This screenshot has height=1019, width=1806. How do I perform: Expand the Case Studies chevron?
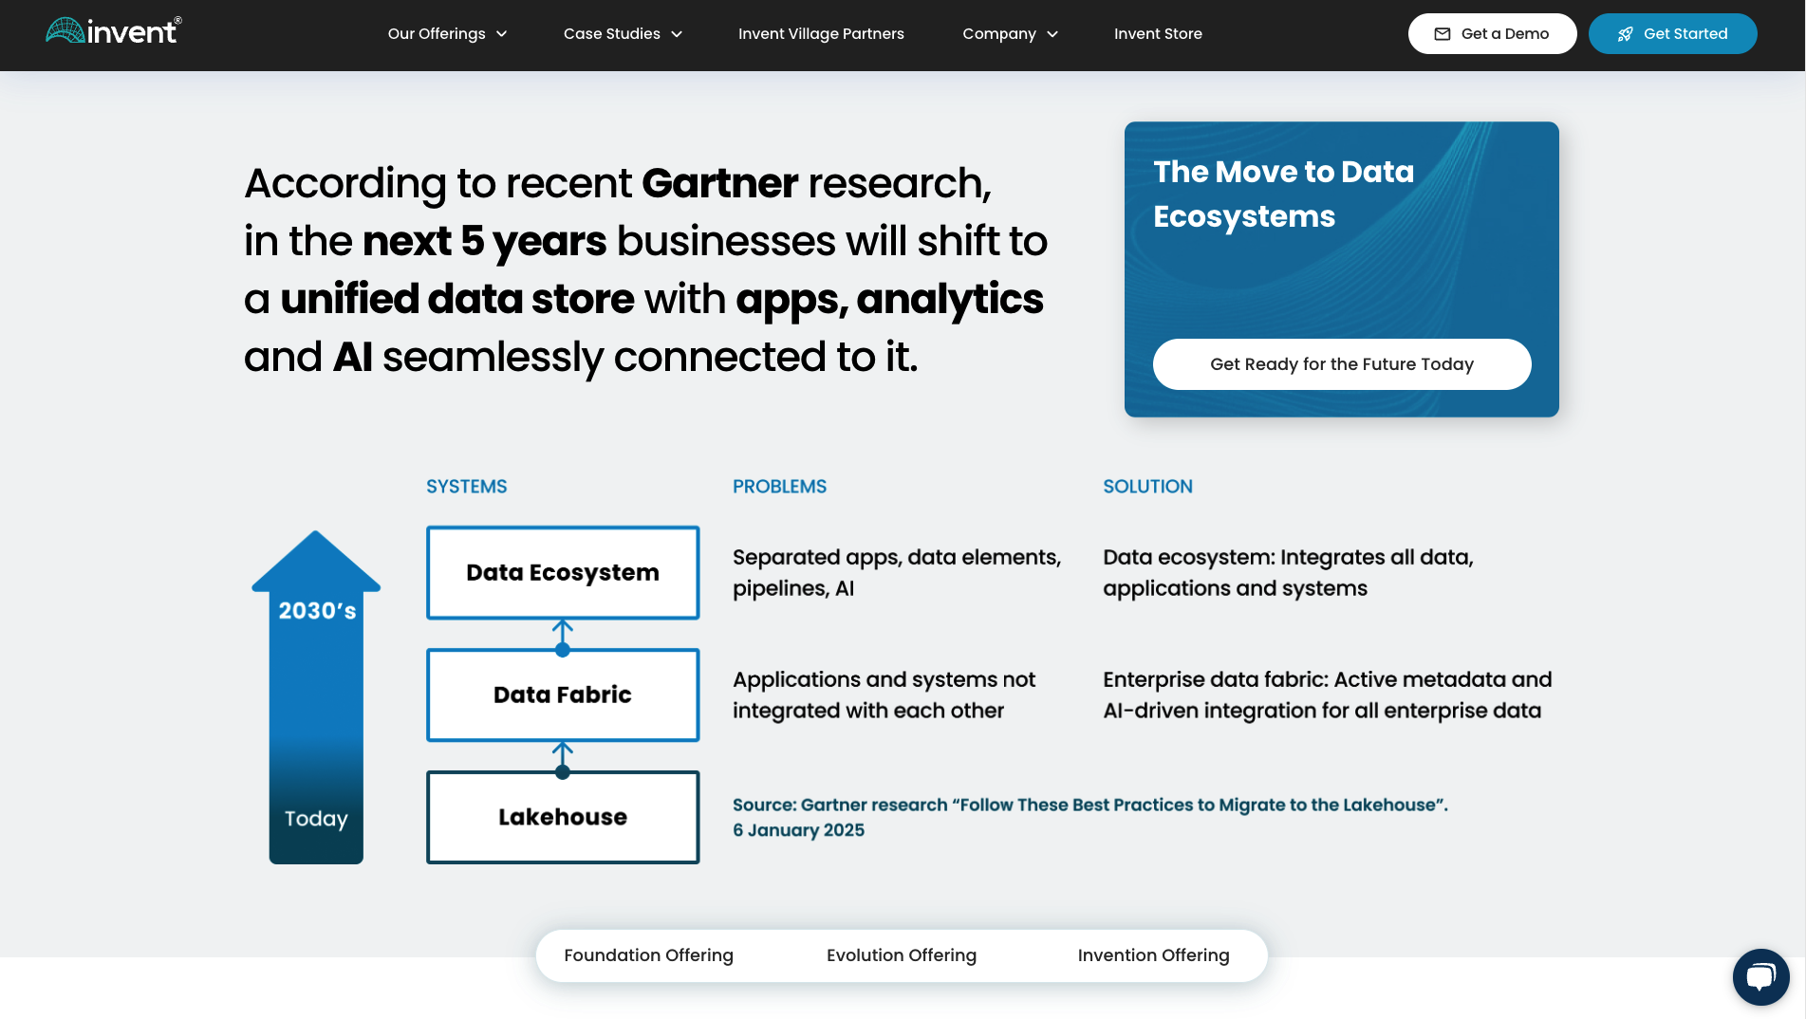[x=677, y=34]
